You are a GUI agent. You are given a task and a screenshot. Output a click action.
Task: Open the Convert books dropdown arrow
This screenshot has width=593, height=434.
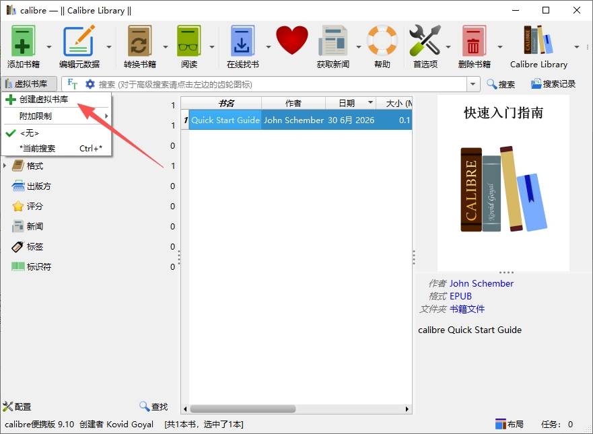(x=166, y=47)
